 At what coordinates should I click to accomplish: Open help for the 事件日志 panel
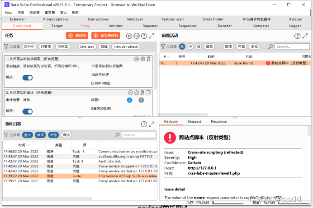point(144,124)
